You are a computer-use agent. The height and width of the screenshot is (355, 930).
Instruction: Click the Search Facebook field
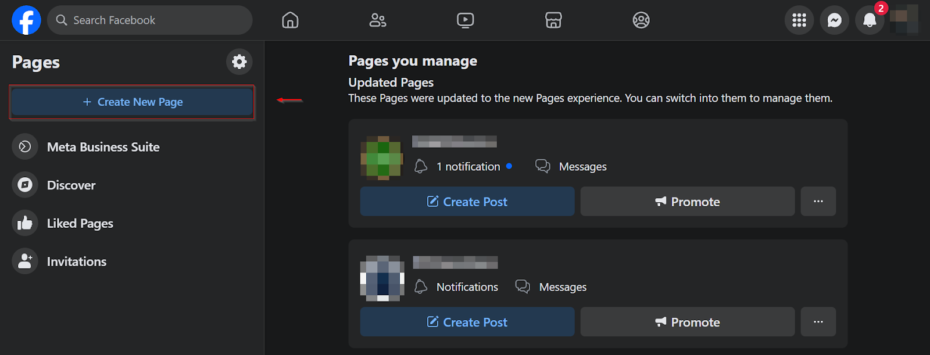[x=150, y=20]
